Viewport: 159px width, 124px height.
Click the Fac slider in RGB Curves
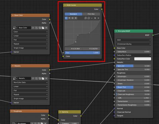(x=82, y=53)
